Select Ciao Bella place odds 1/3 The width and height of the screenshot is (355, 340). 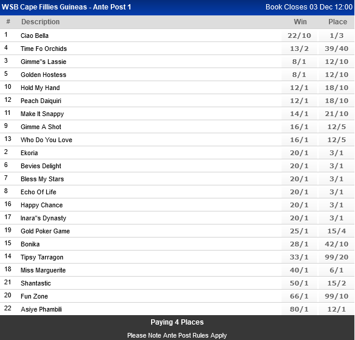click(337, 36)
